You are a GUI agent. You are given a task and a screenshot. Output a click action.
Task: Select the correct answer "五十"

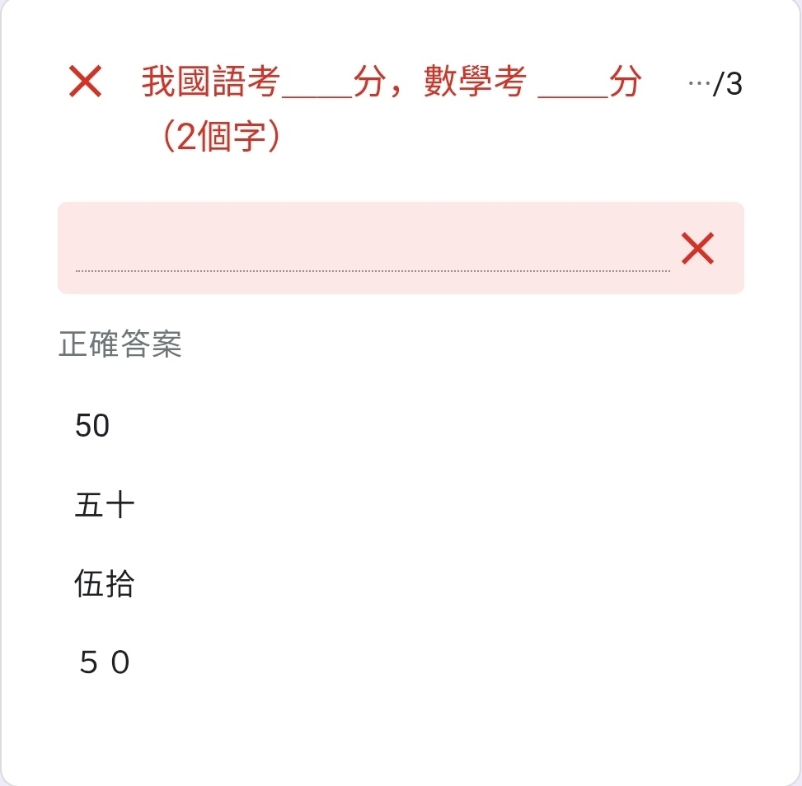click(105, 505)
